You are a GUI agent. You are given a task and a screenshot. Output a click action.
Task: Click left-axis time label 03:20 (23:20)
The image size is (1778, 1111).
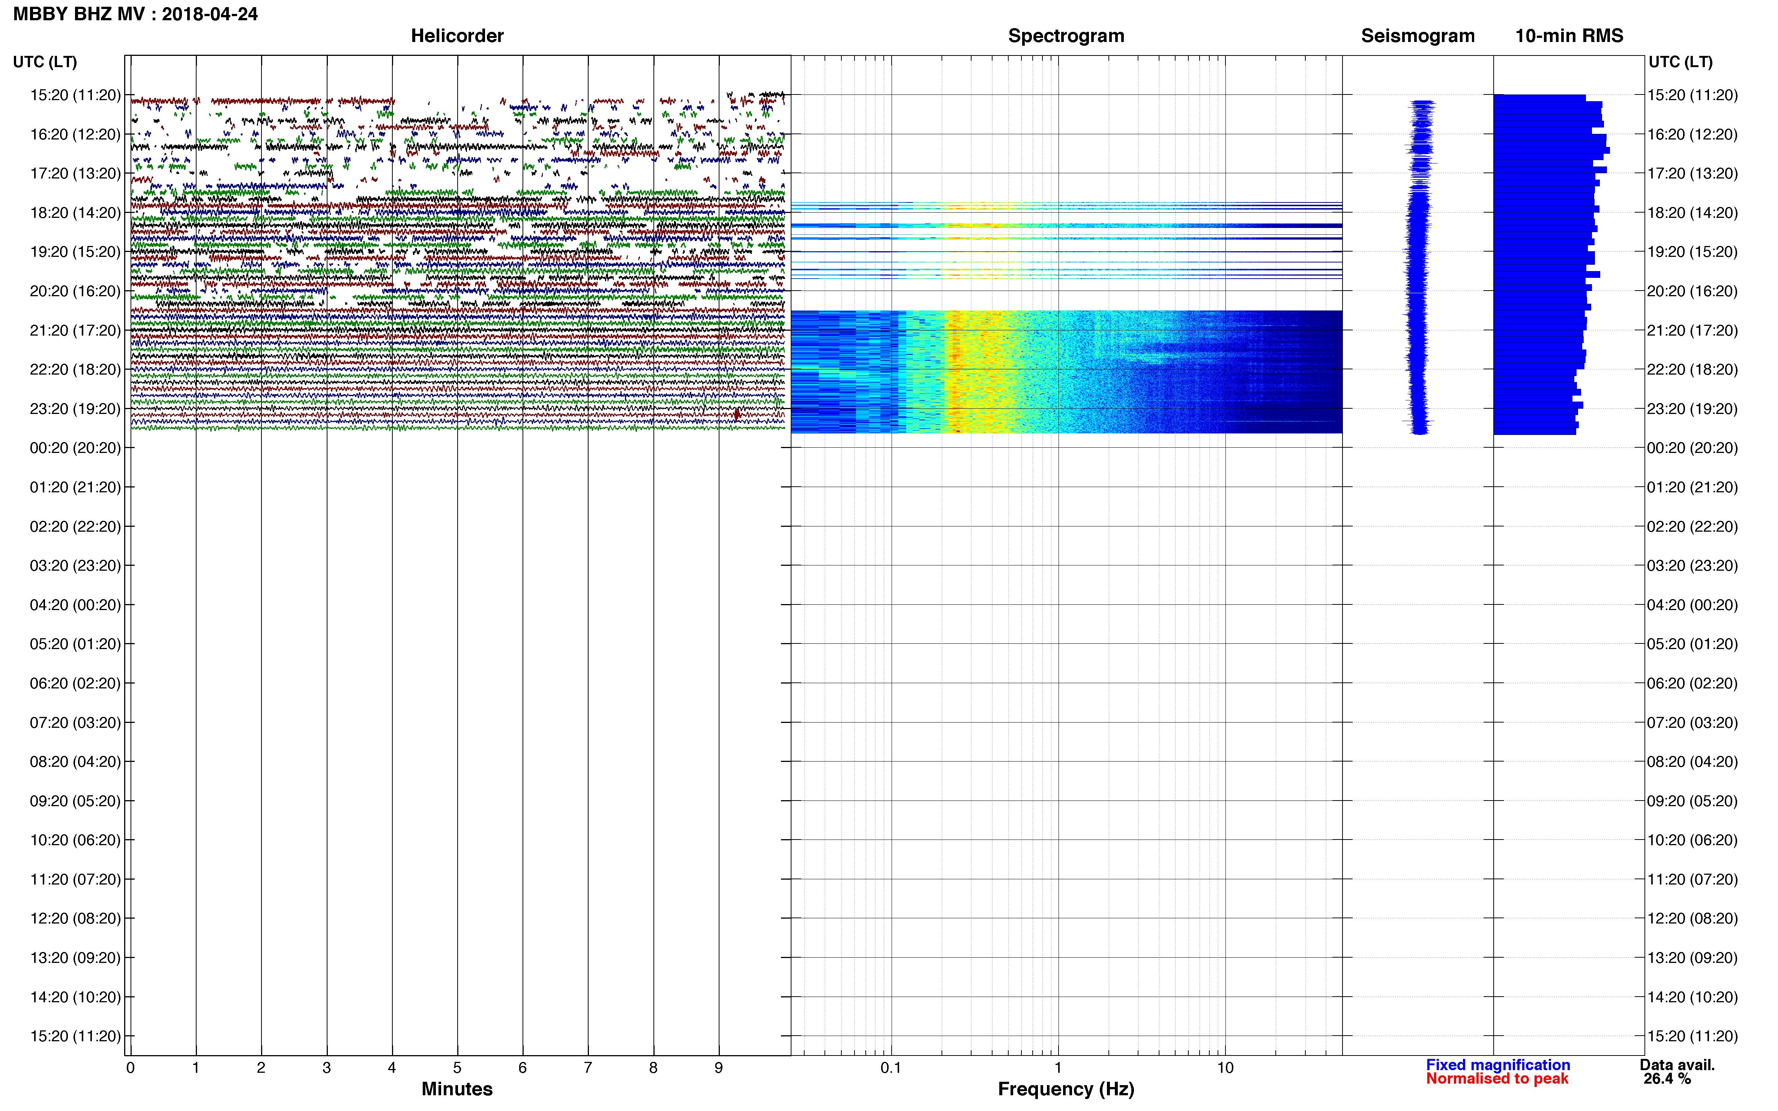coord(75,566)
